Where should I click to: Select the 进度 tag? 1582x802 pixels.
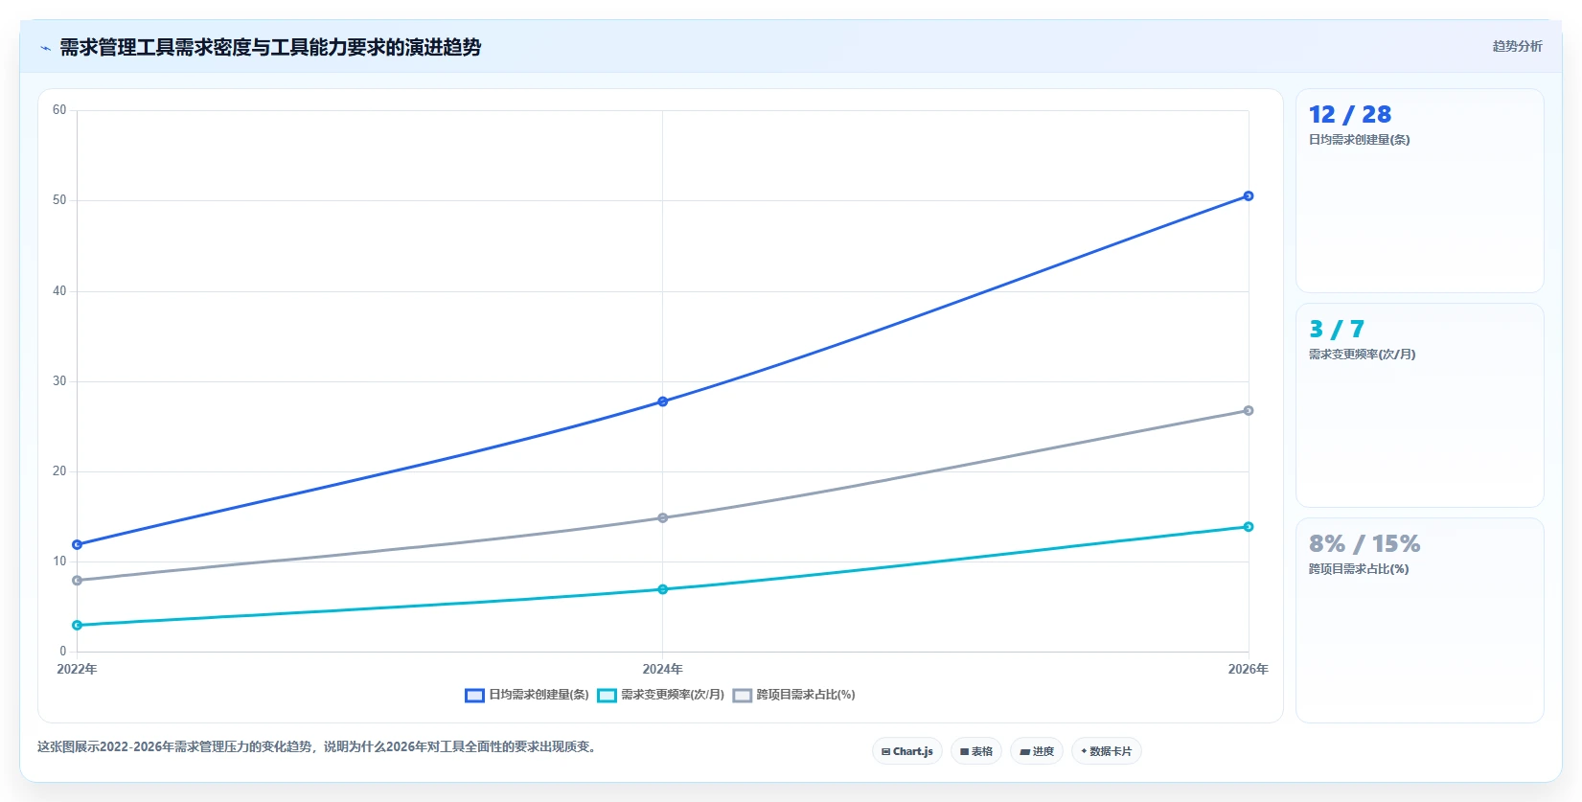pyautogui.click(x=1037, y=751)
